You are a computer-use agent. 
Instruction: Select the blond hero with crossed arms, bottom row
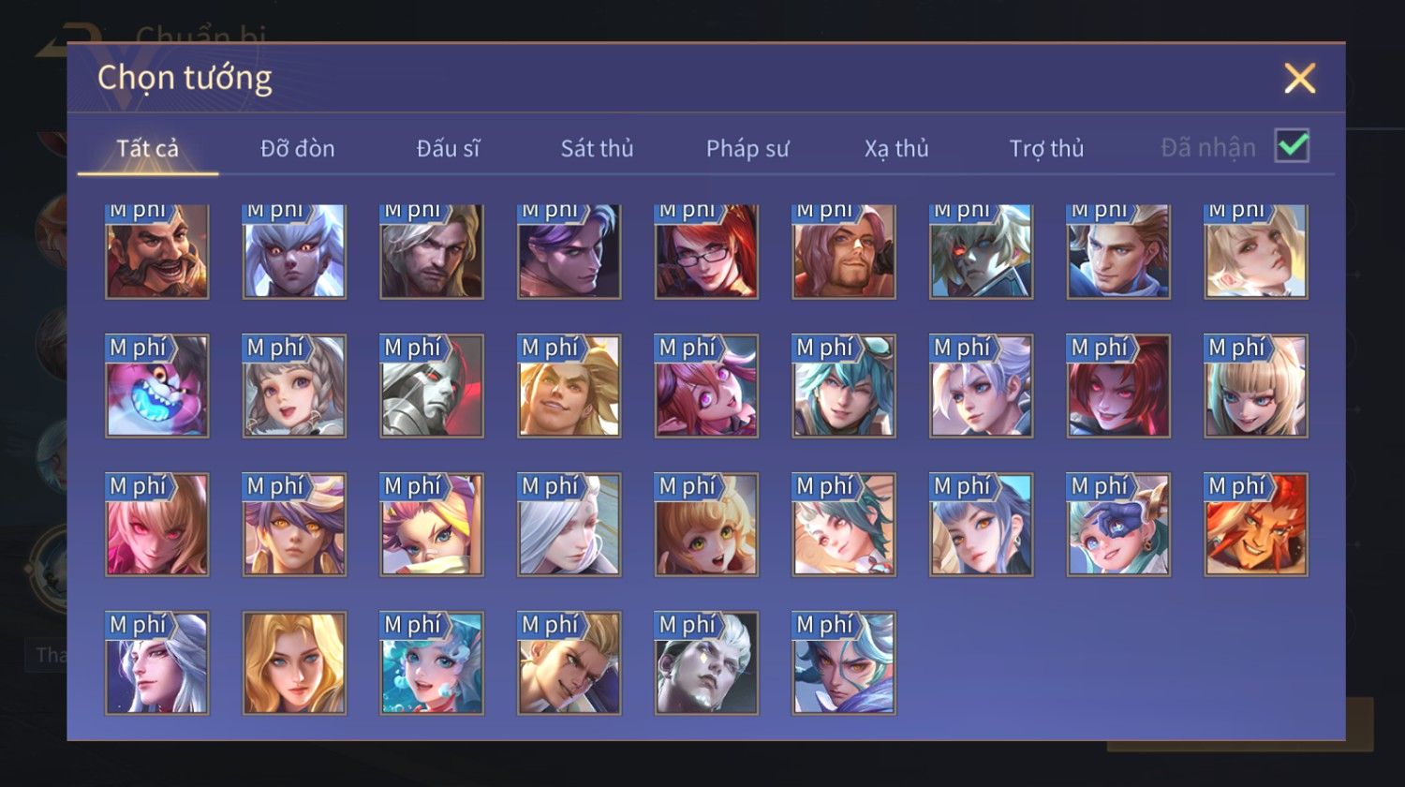pyautogui.click(x=569, y=663)
